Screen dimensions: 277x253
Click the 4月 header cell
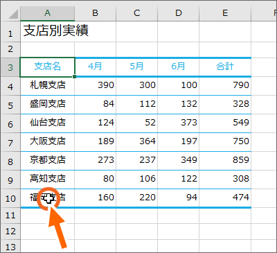pos(95,67)
